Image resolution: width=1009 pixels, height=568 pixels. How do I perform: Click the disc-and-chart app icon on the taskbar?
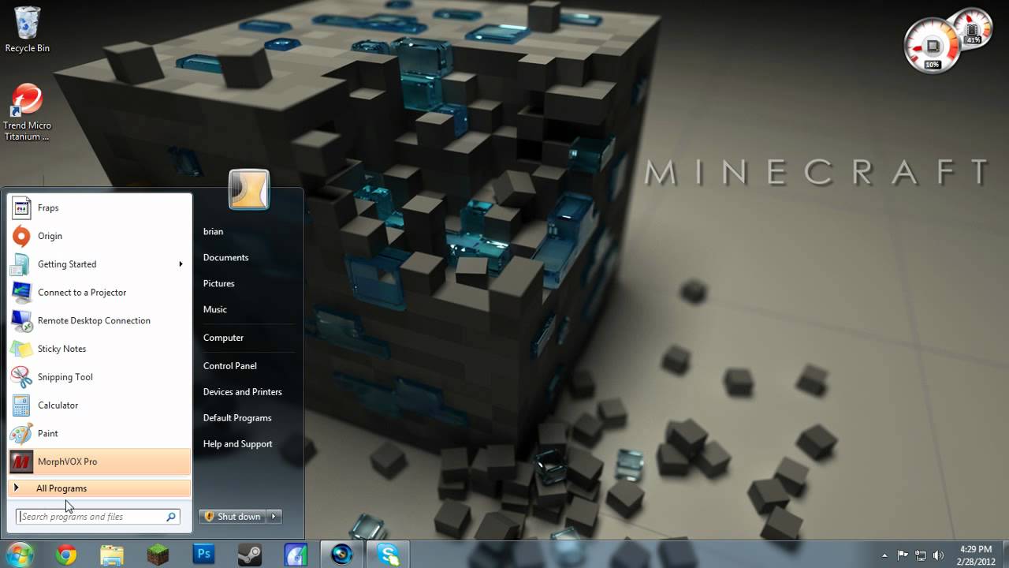(296, 555)
